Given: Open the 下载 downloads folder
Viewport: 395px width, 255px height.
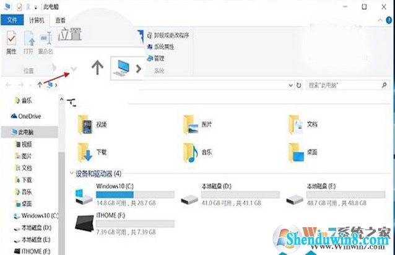Looking at the screenshot, I should 92,152.
